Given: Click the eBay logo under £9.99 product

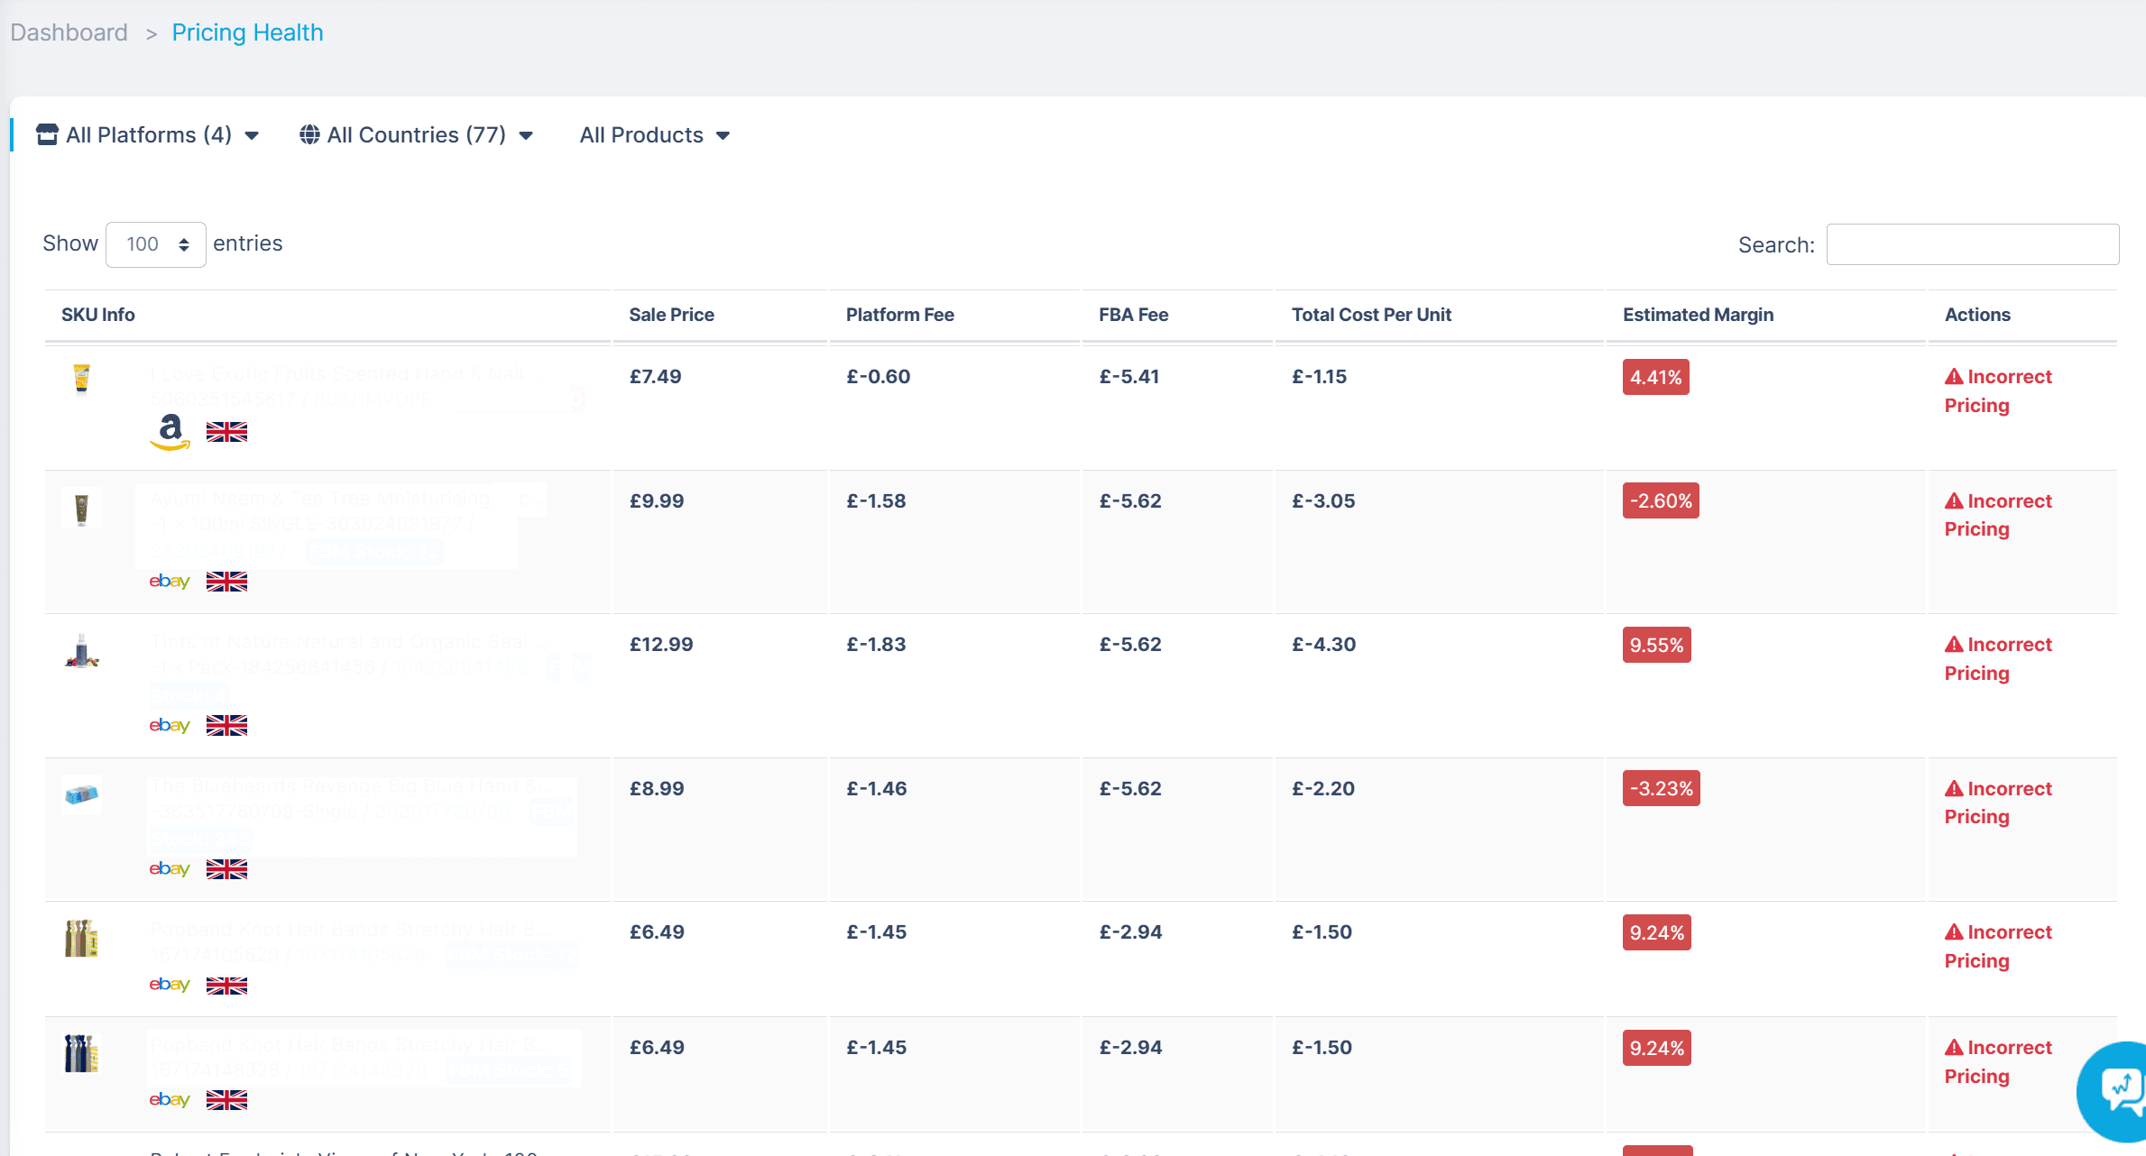Looking at the screenshot, I should pyautogui.click(x=170, y=581).
